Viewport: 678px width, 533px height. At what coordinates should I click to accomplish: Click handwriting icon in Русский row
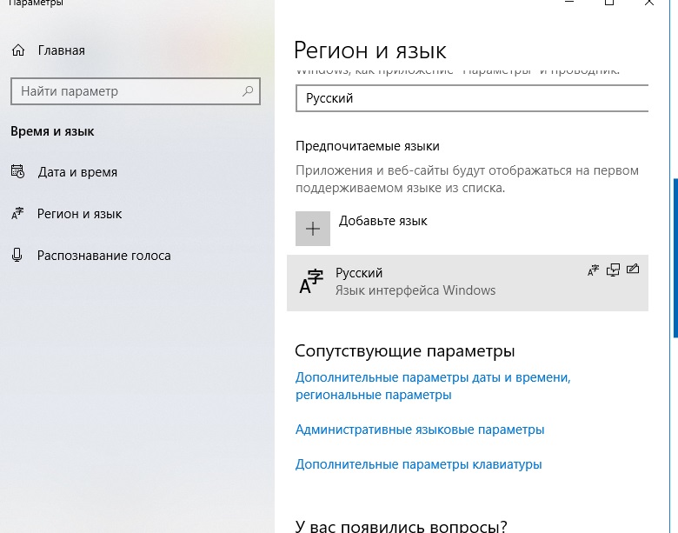tap(633, 269)
